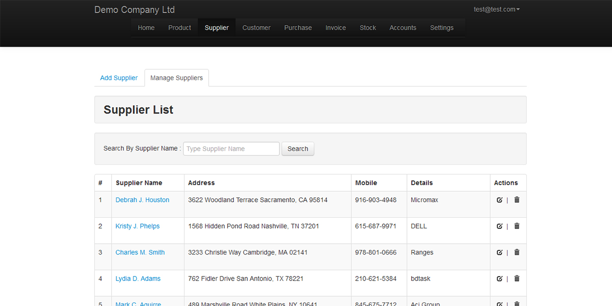Open the test@test.com account dropdown
The height and width of the screenshot is (306, 612).
496,9
